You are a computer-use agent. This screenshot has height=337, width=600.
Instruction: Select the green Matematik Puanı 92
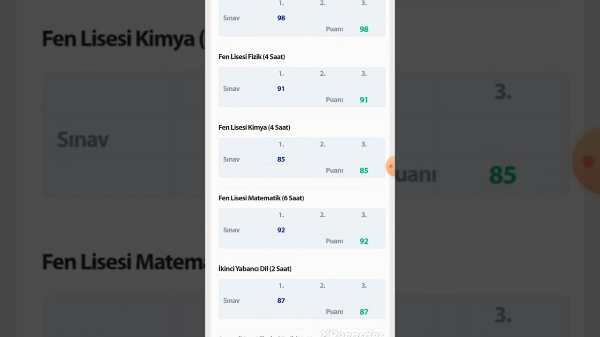coord(364,241)
